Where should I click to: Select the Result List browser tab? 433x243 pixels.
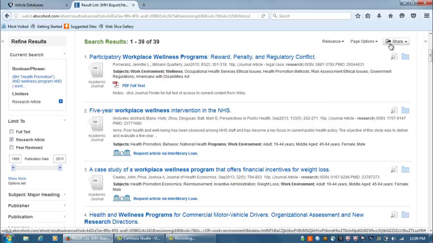pos(105,5)
